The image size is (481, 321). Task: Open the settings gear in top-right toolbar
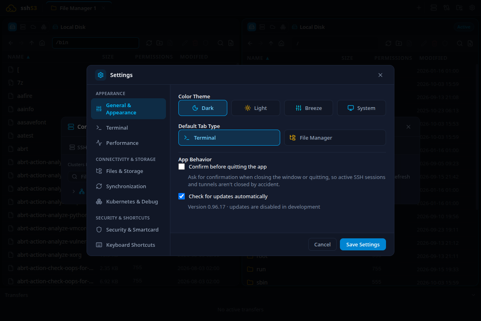tap(473, 8)
